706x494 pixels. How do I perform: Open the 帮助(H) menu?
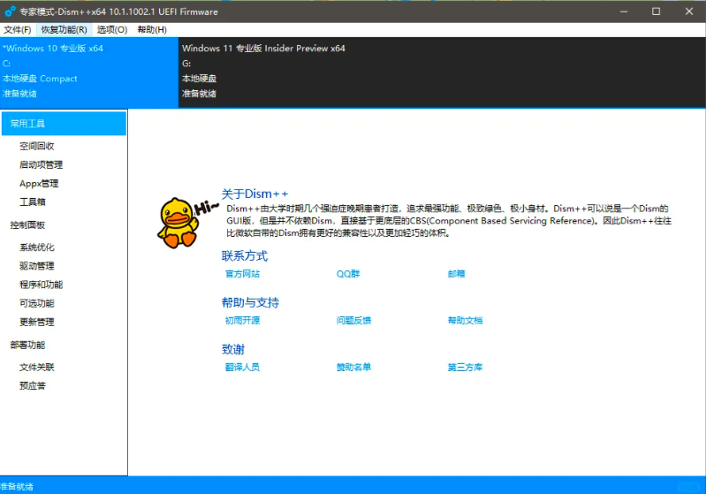pos(152,30)
